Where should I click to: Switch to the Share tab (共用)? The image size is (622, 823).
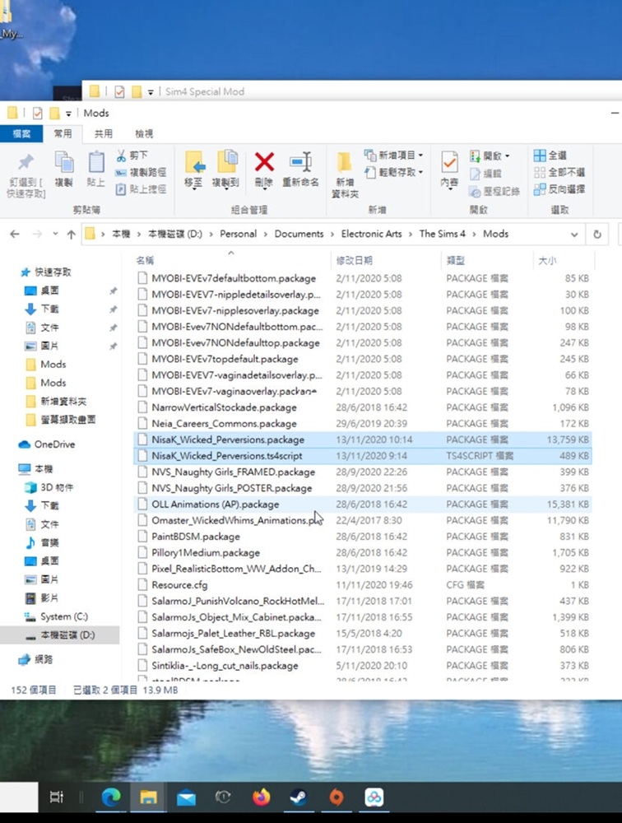(104, 134)
